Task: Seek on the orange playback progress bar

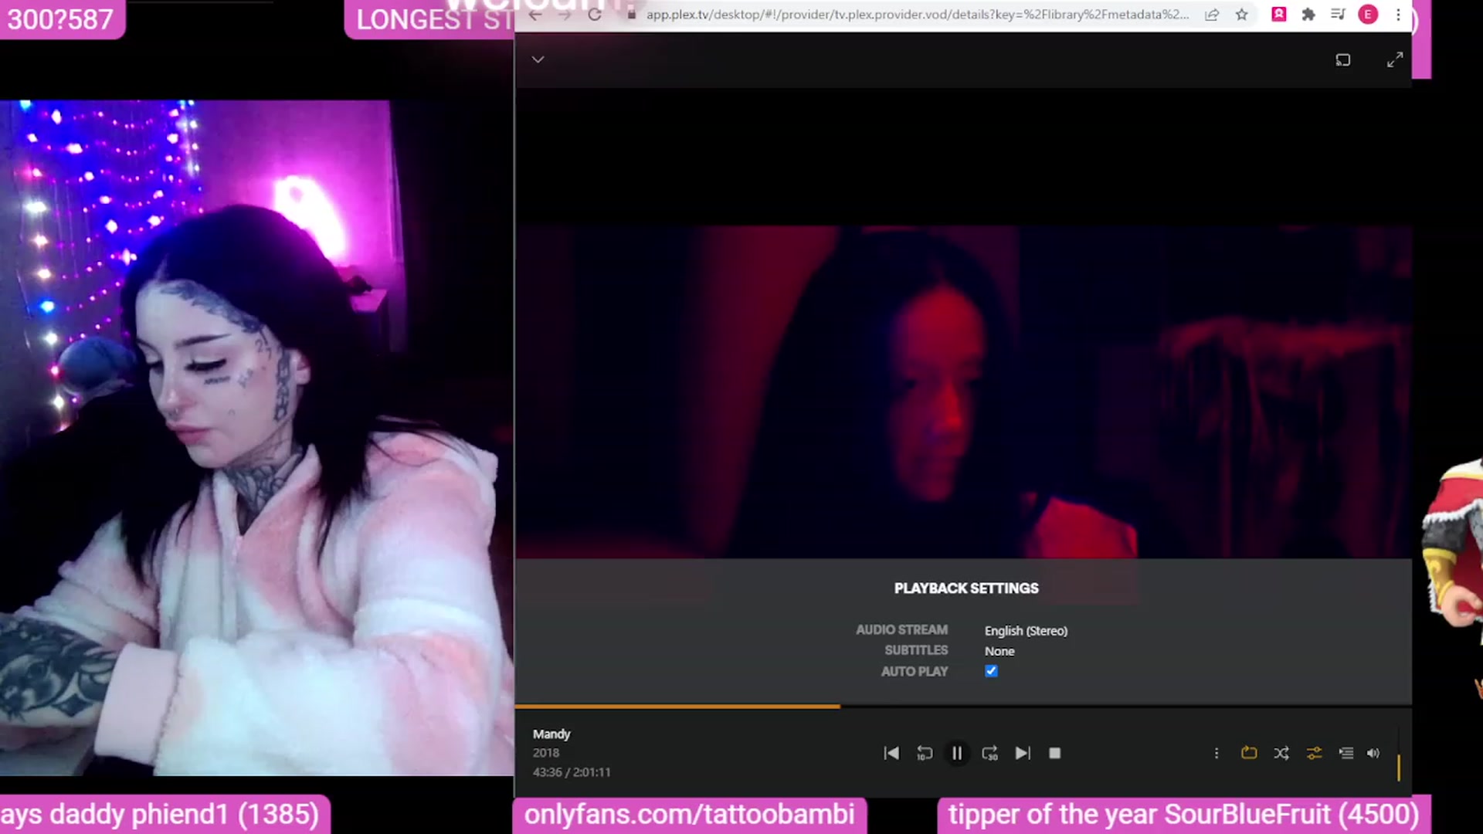Action: click(963, 706)
